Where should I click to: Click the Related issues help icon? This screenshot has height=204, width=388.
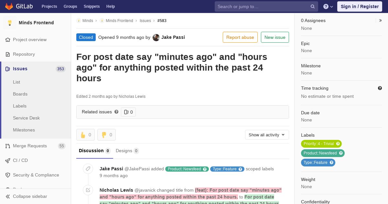tap(116, 112)
